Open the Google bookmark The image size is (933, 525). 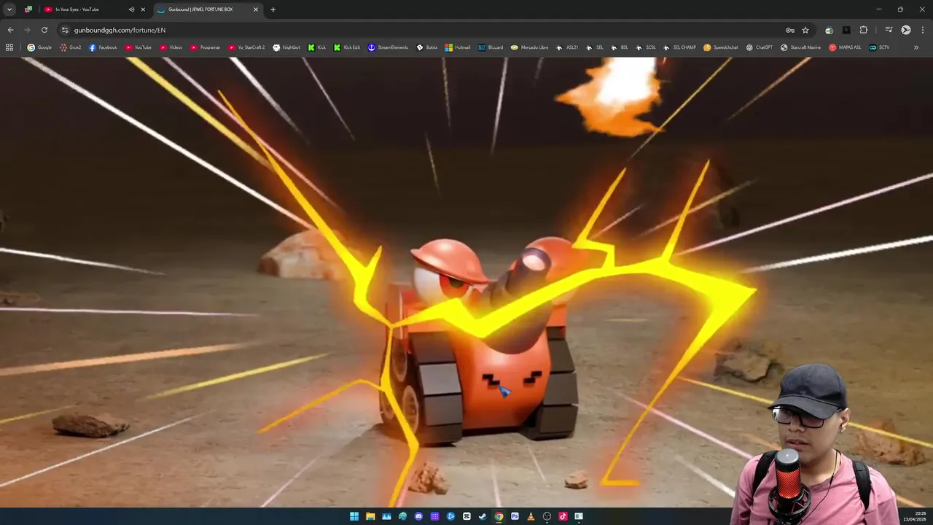pyautogui.click(x=39, y=47)
